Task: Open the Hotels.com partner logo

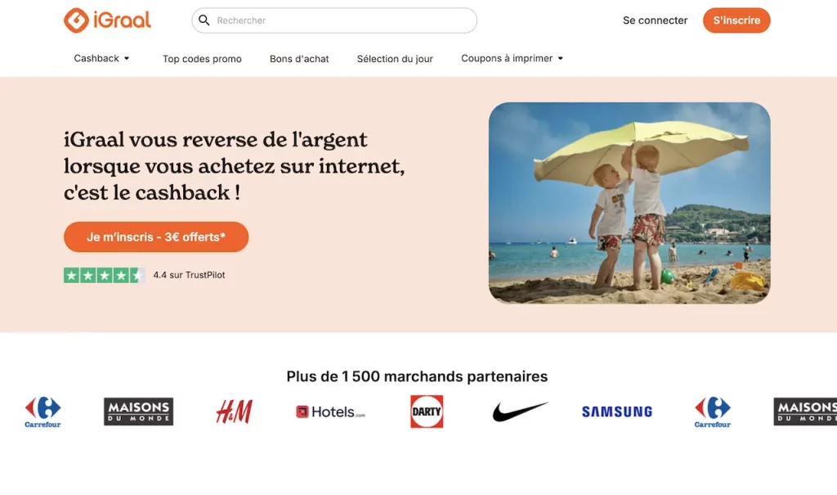Action: 330,412
